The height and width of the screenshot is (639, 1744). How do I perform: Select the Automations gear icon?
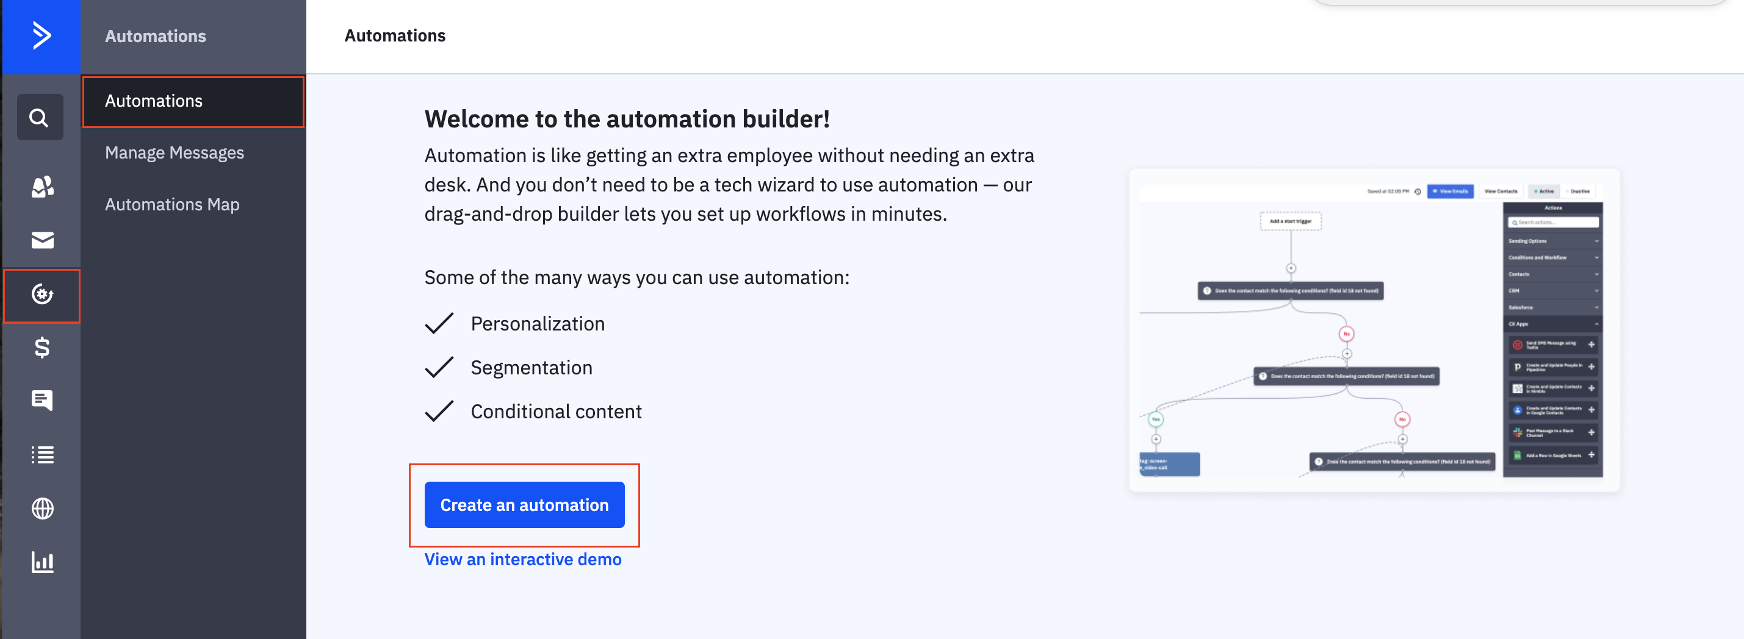pos(42,294)
